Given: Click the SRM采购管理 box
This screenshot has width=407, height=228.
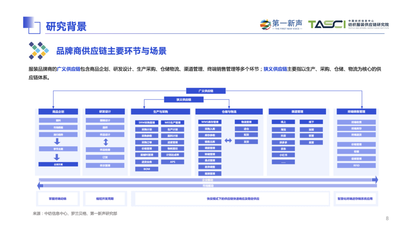Looking at the screenshot, I should click(147, 122).
